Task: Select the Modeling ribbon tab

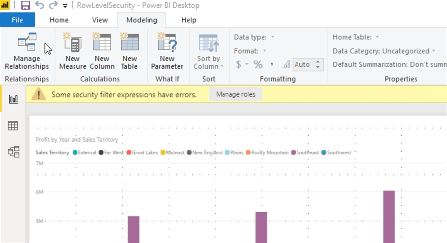Action: pyautogui.click(x=142, y=20)
